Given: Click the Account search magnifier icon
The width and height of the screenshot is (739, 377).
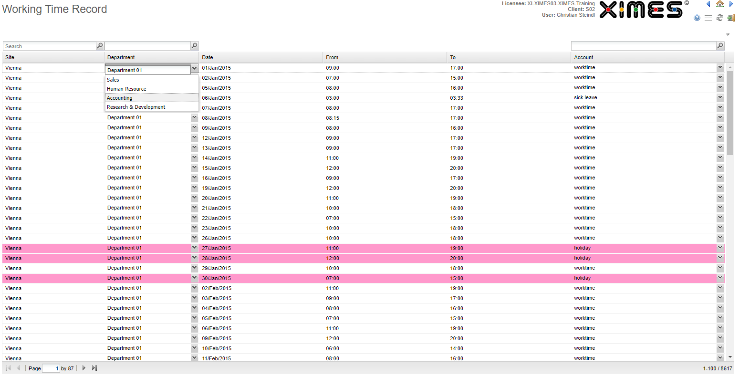Looking at the screenshot, I should [x=720, y=46].
